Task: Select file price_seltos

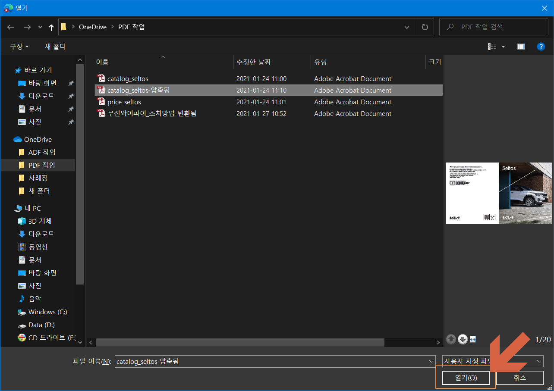Action: [x=268, y=102]
